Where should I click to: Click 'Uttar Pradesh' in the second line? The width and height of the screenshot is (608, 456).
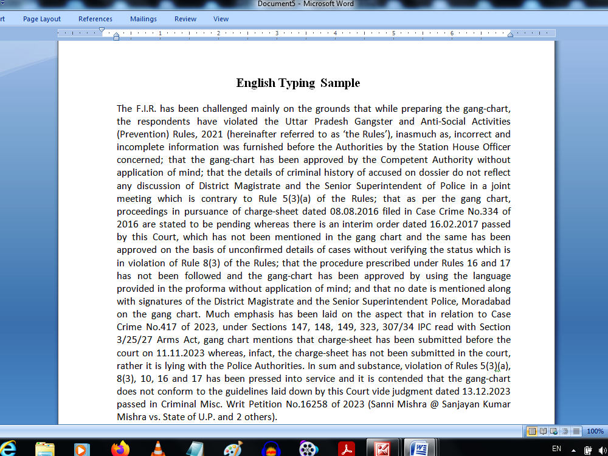[316, 122]
